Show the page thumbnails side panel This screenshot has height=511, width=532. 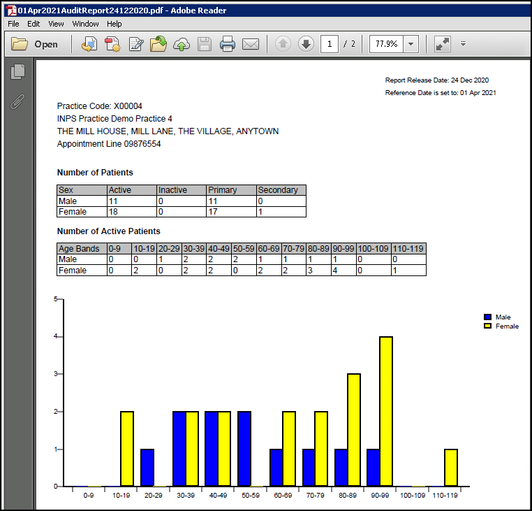pyautogui.click(x=18, y=71)
